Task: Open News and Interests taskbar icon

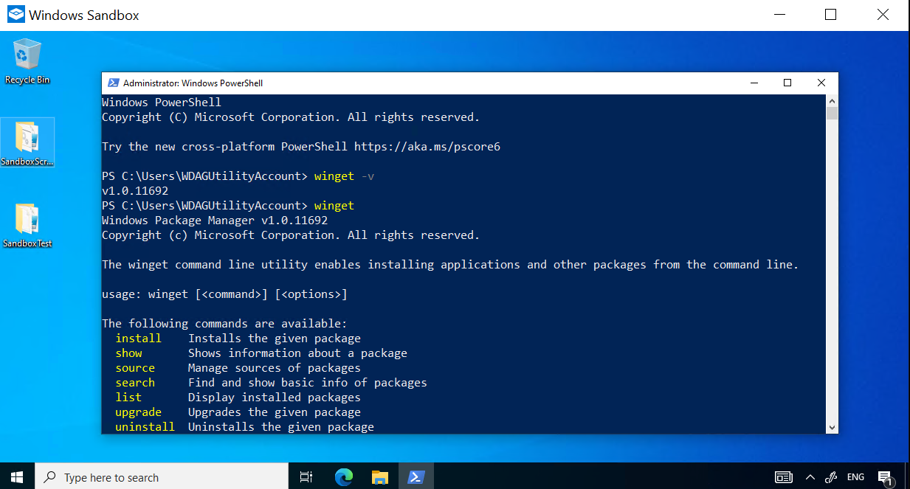Action: [783, 477]
